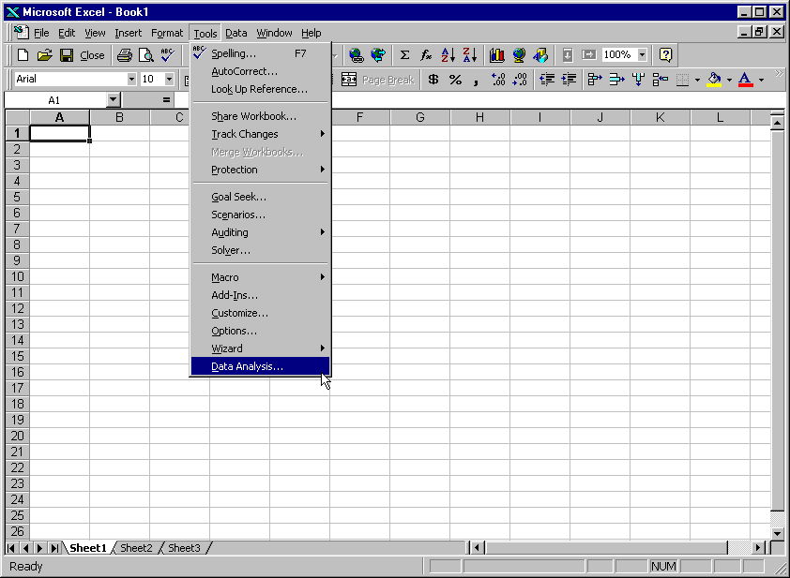This screenshot has height=578, width=790.
Task: Open Borders dropdown arrow
Action: tap(697, 80)
